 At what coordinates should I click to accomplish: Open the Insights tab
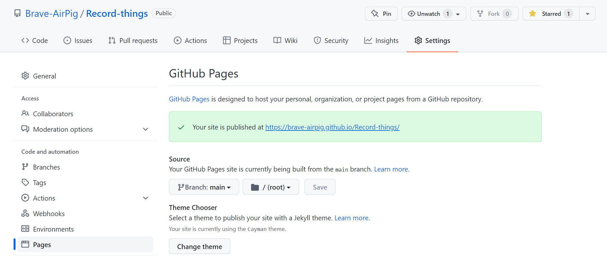[381, 40]
